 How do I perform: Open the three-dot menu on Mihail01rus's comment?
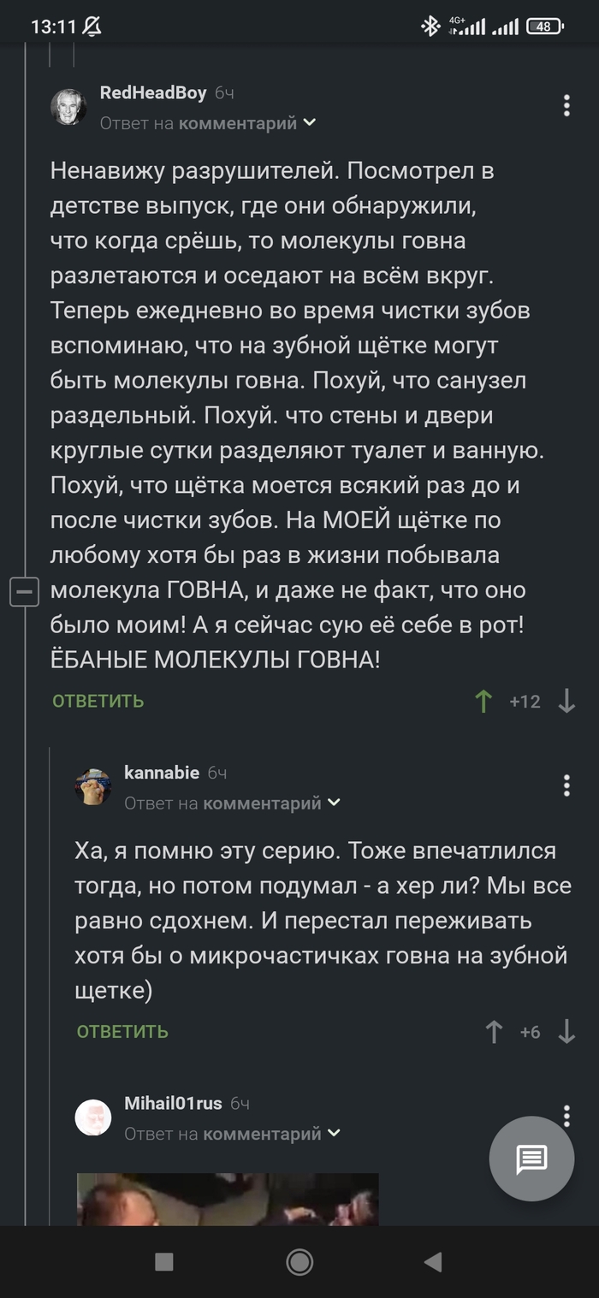(566, 1115)
